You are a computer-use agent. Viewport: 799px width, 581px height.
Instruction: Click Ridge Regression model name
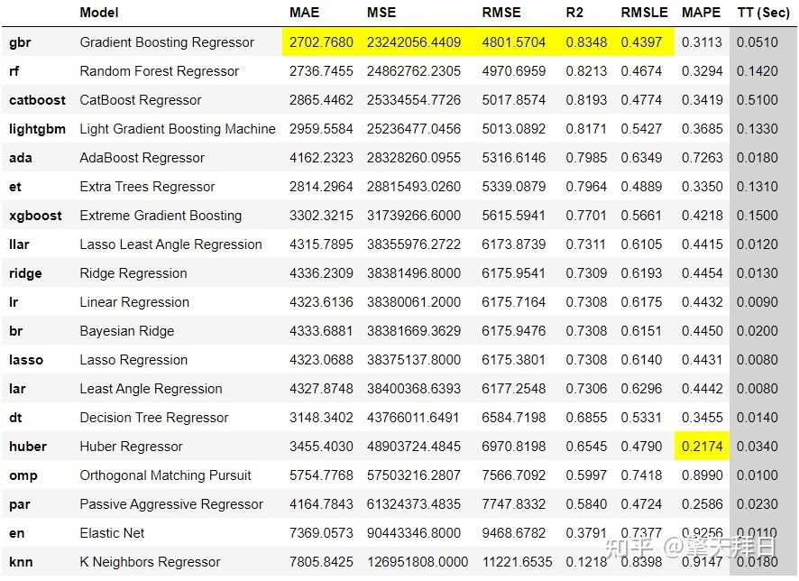(133, 273)
